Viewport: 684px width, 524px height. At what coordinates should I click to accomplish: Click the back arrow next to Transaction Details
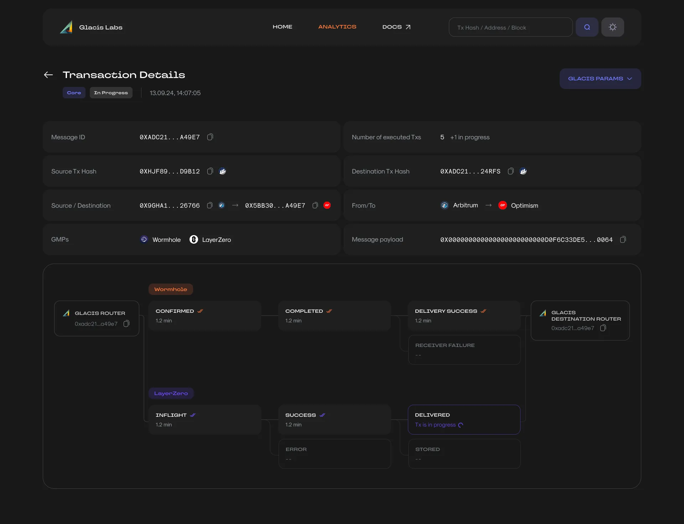coord(48,75)
